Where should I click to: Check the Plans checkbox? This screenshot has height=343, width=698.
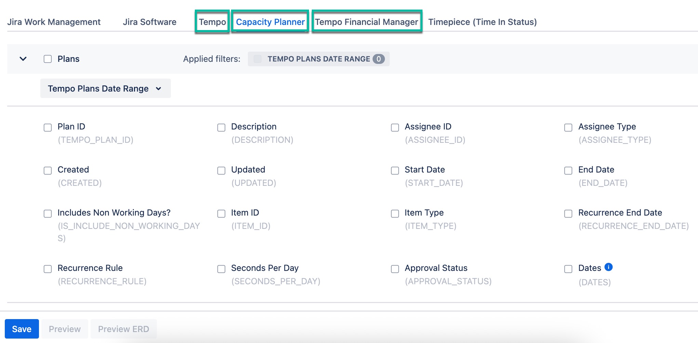pos(48,58)
